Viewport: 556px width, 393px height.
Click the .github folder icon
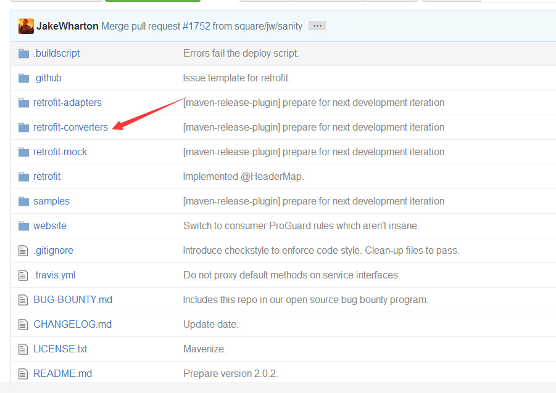[23, 78]
